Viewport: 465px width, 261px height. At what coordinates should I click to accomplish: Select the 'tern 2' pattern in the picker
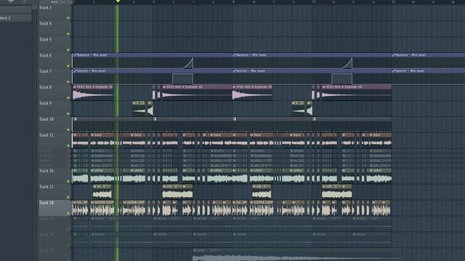click(15, 17)
